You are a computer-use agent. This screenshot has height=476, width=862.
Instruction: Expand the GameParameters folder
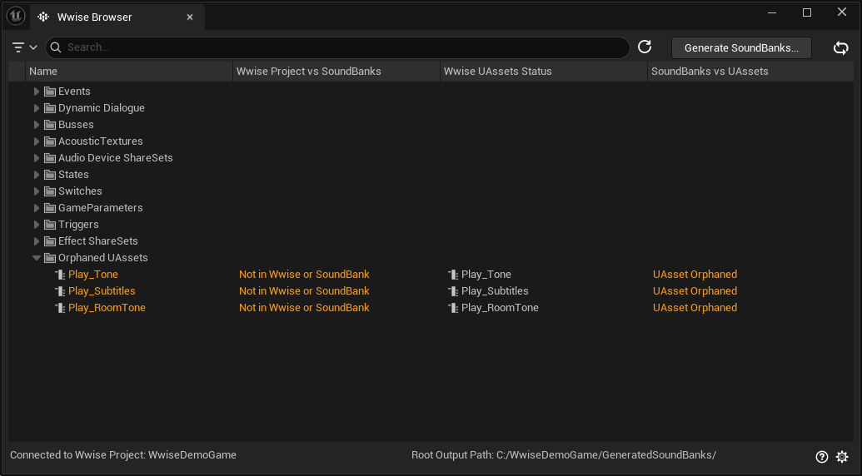pyautogui.click(x=37, y=208)
